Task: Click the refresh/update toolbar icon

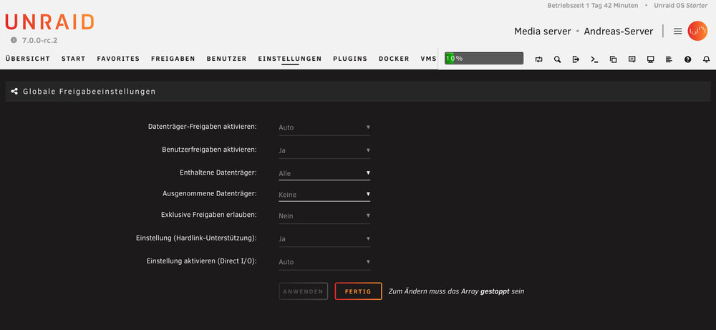Action: click(539, 59)
